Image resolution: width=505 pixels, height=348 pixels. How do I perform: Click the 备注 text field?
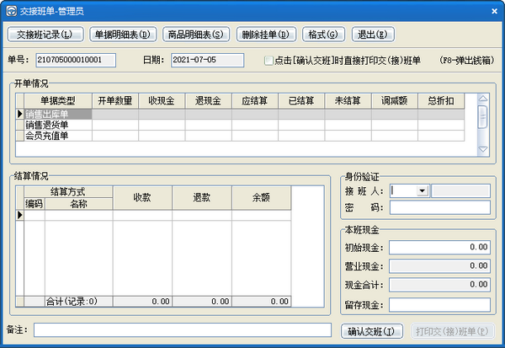pyautogui.click(x=182, y=329)
